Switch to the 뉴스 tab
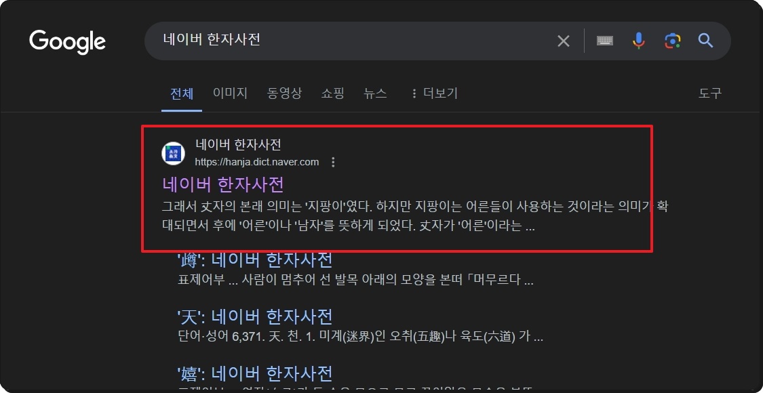This screenshot has height=393, width=763. (x=375, y=94)
